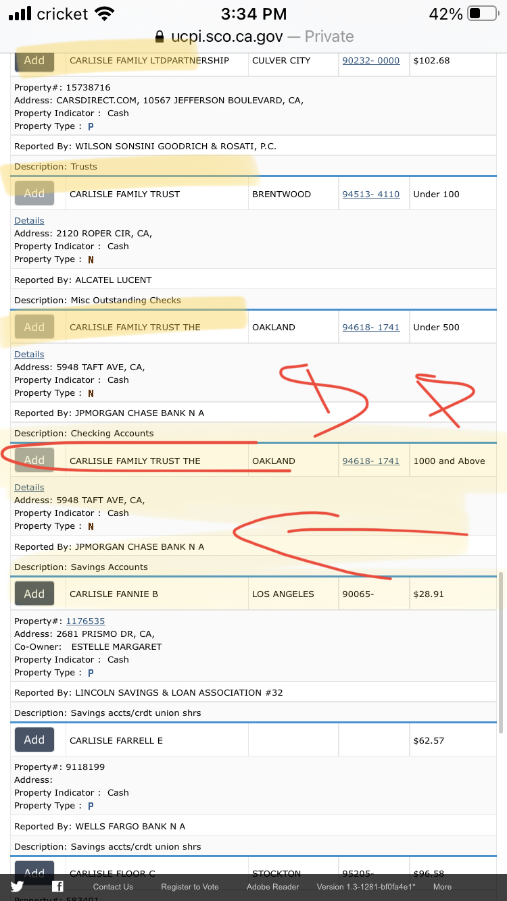Tap the ucpi.sco.ca.gov address bar
This screenshot has height=901, width=507.
click(x=254, y=36)
